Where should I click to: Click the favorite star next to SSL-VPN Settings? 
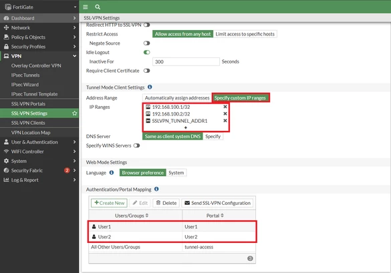pos(74,113)
